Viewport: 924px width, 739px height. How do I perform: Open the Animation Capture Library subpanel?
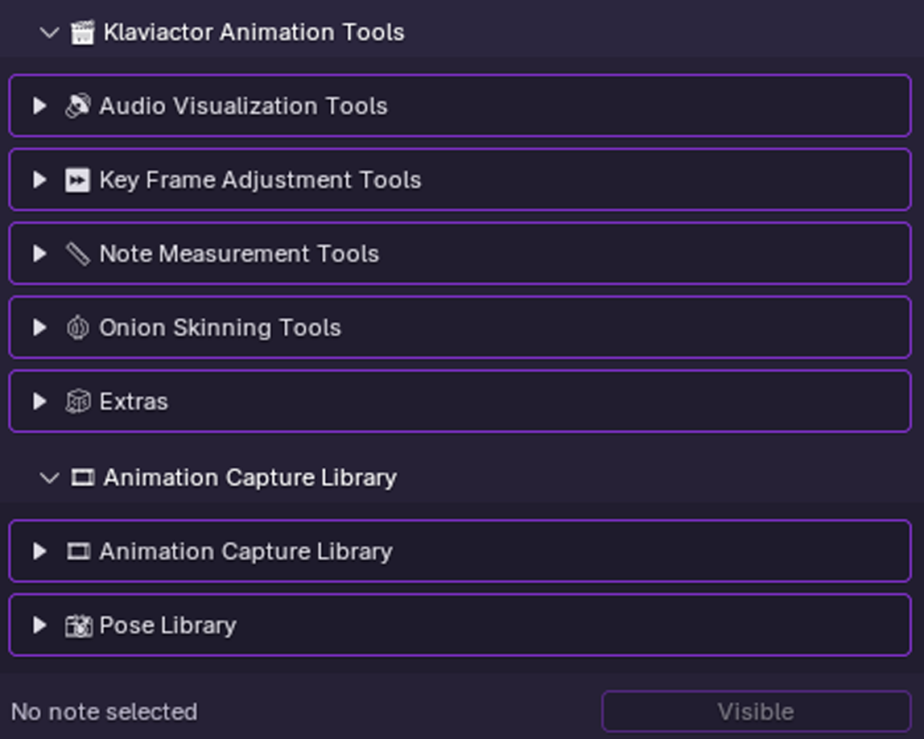coord(38,551)
